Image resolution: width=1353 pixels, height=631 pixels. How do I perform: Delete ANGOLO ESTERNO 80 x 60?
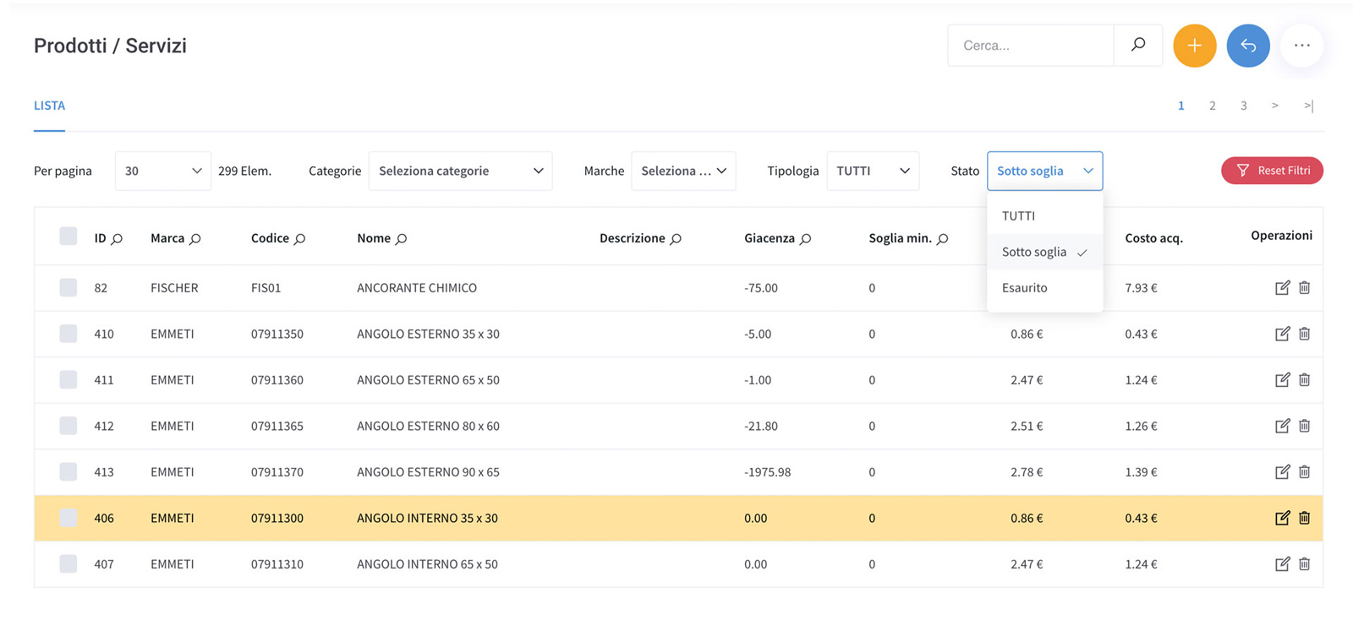coord(1304,426)
